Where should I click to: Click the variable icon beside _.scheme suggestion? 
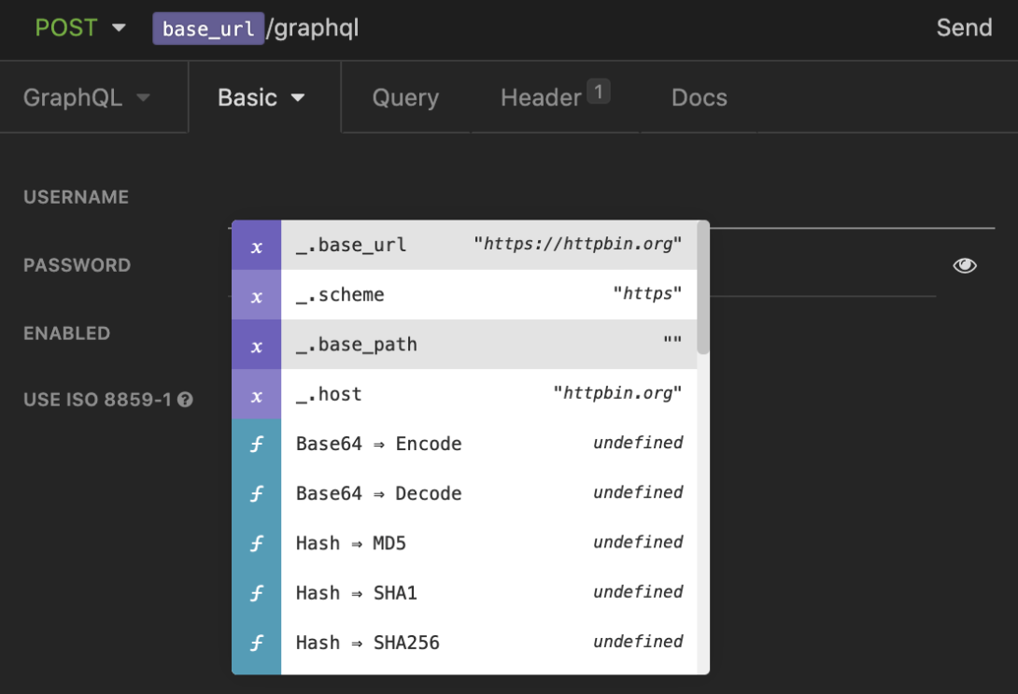pos(256,294)
